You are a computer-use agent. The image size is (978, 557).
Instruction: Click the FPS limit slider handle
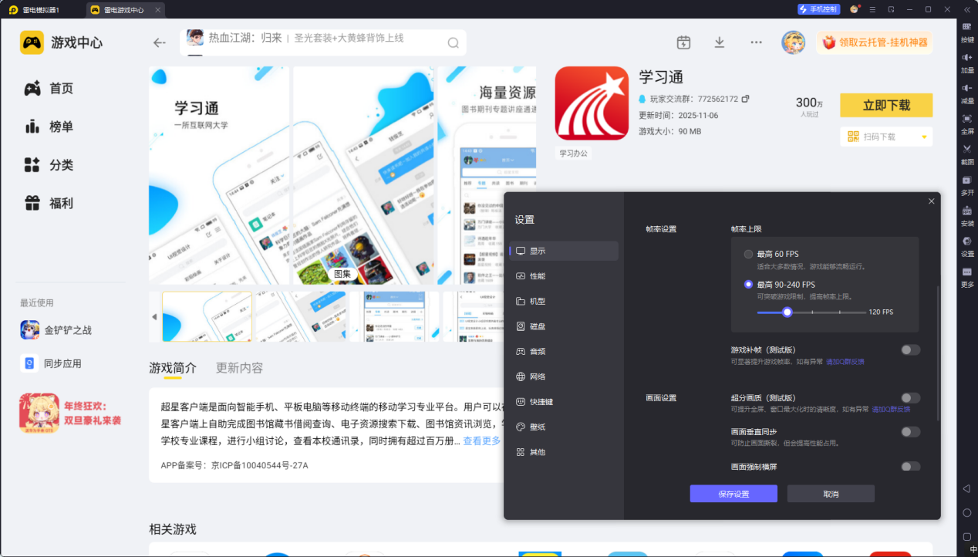coord(787,312)
